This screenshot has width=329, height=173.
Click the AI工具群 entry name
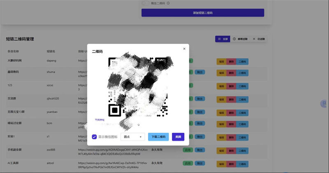click(13, 163)
